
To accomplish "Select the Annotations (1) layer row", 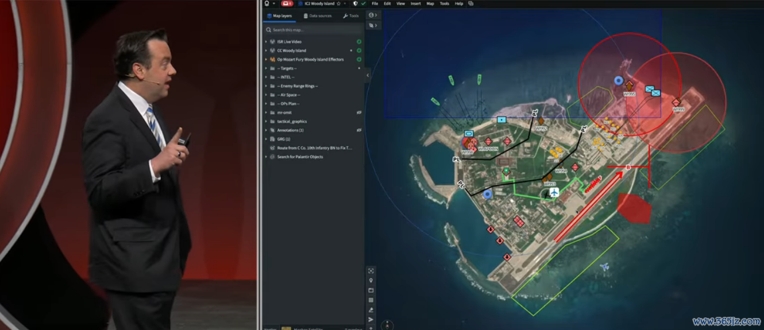I will tap(313, 130).
